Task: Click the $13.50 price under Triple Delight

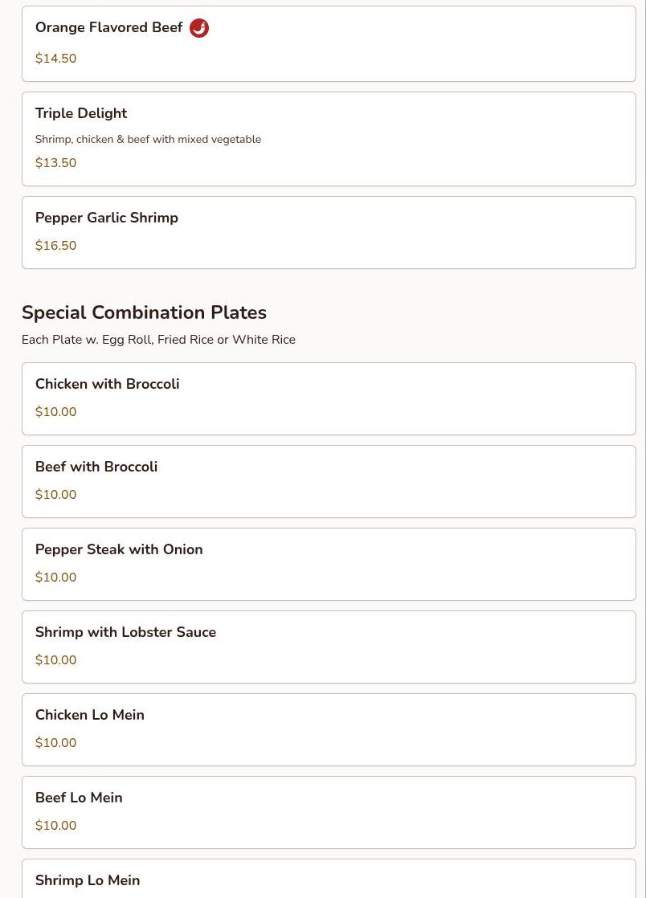Action: click(55, 162)
